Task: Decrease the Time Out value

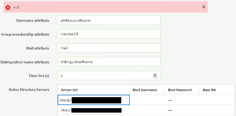Action: [155, 76]
